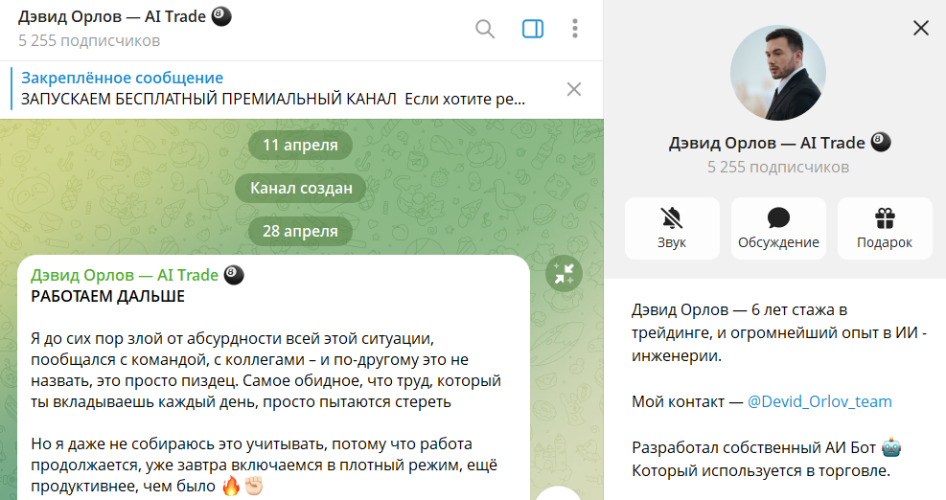Close the channel info panel

(x=921, y=28)
